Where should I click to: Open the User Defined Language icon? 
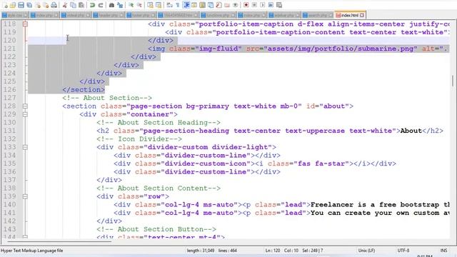194,5
